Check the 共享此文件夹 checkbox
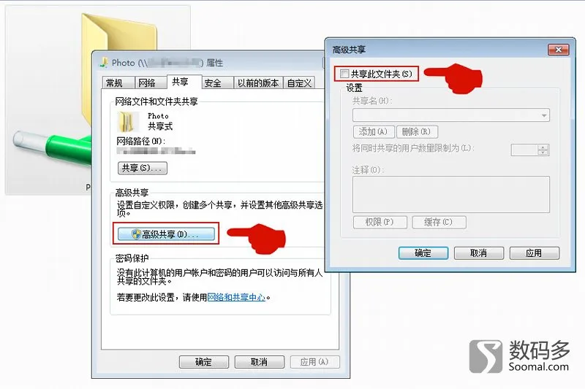The image size is (585, 389). (344, 74)
